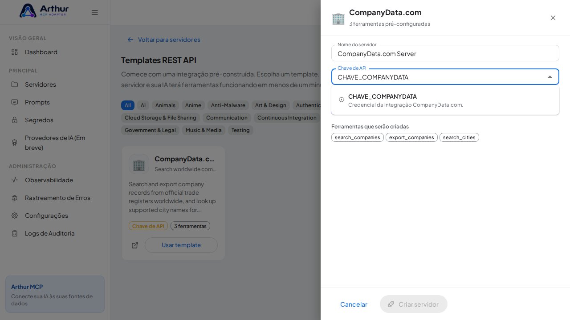
Task: Select the Art & Design filter chip
Action: pyautogui.click(x=271, y=105)
